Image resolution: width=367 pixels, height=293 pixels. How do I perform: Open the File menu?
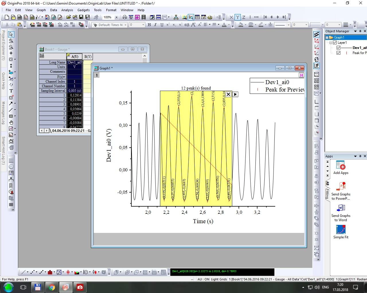click(x=8, y=10)
